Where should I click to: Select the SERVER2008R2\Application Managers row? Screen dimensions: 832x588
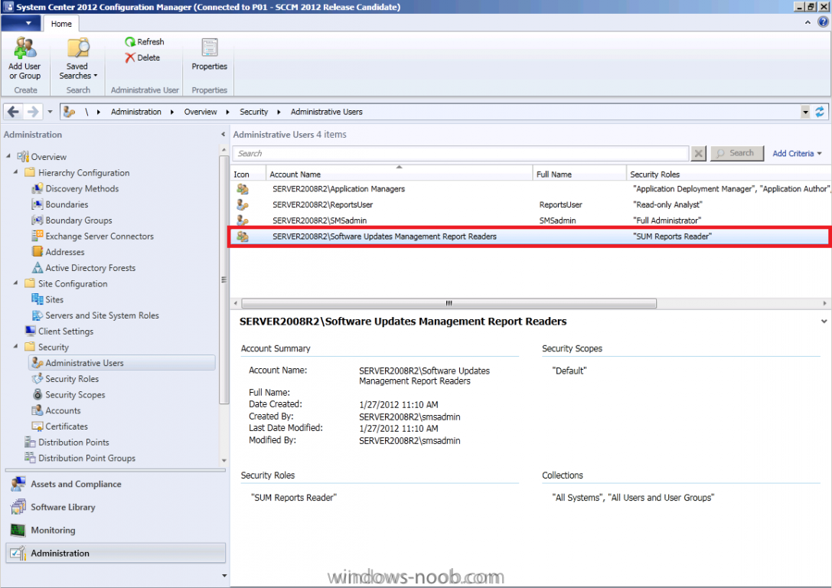tap(530, 189)
